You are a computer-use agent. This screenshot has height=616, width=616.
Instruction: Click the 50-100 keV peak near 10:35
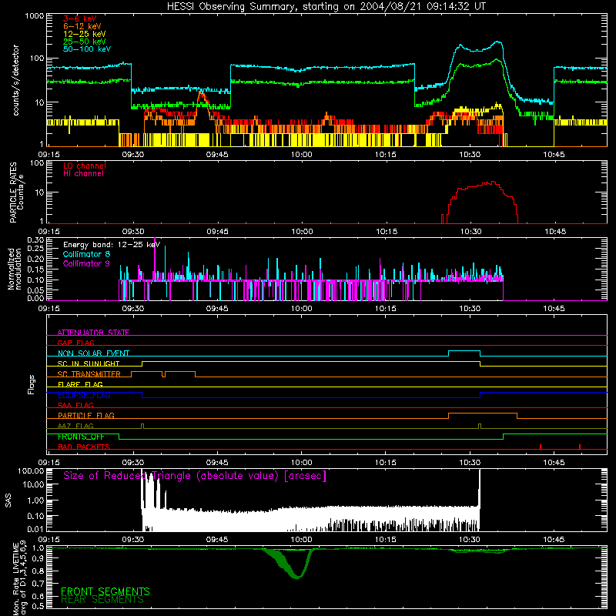(498, 42)
